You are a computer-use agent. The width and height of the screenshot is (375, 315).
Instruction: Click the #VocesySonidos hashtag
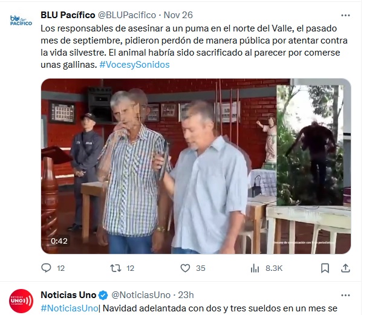tap(134, 65)
